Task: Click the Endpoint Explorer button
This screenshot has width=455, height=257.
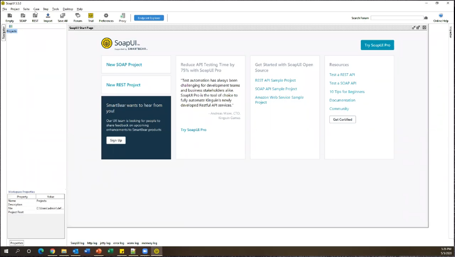Action: pos(149,18)
